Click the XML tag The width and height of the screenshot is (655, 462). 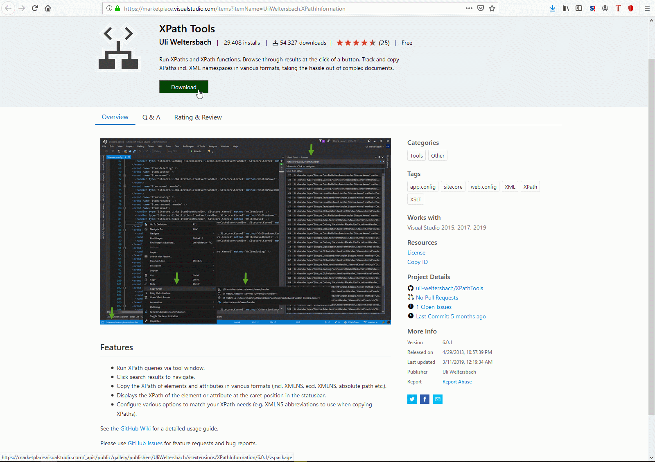(510, 187)
